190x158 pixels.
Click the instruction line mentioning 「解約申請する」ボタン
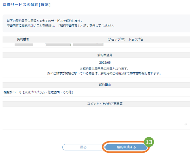pyautogui.click(x=61, y=26)
